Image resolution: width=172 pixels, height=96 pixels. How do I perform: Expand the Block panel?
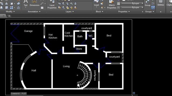pos(99,11)
